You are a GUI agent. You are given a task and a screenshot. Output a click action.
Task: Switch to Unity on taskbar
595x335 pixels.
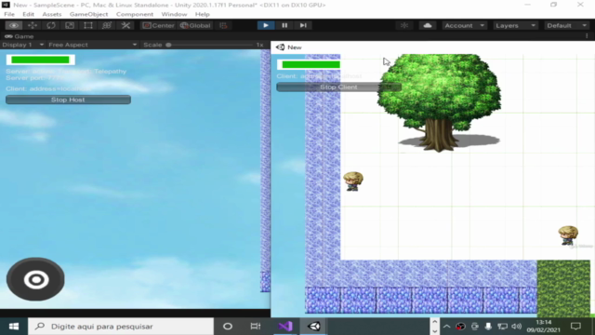(314, 327)
